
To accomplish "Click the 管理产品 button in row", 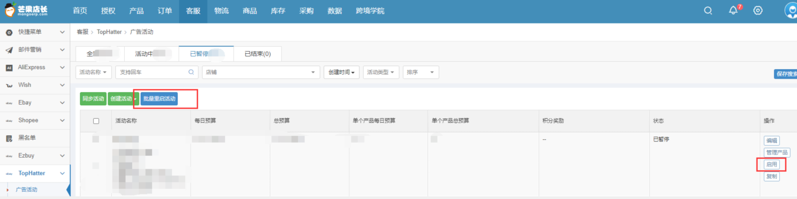I will click(777, 153).
